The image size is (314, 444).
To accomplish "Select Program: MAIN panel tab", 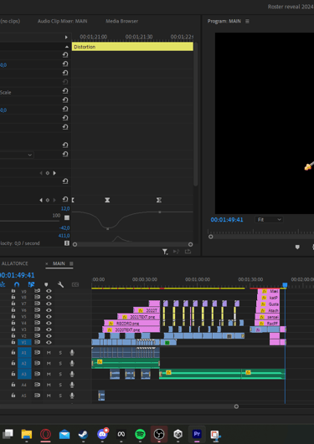I will tap(224, 21).
